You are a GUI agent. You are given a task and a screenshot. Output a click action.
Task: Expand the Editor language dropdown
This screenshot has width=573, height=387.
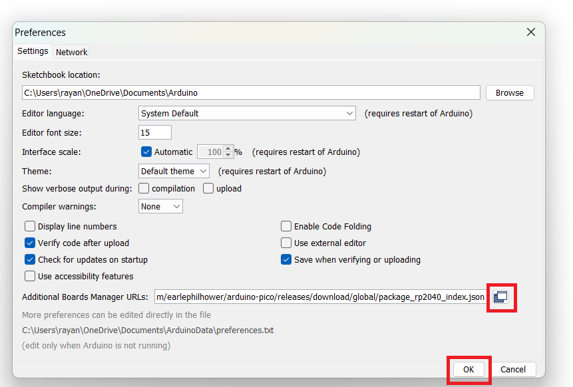point(248,113)
